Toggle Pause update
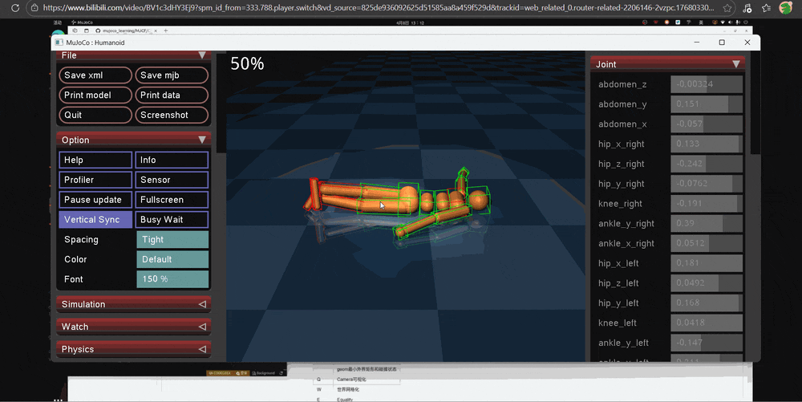 [x=95, y=200]
